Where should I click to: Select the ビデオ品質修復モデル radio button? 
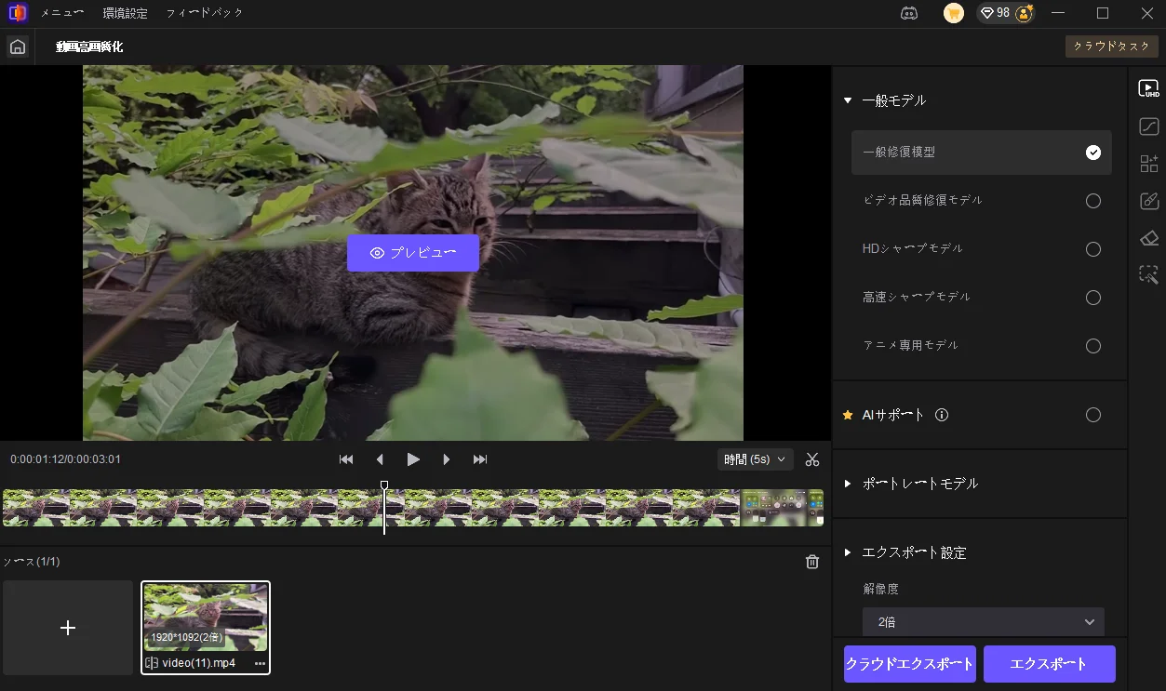click(x=1093, y=201)
